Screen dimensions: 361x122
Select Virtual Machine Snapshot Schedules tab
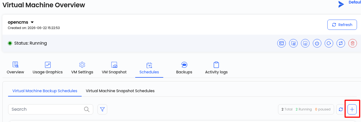point(120,91)
